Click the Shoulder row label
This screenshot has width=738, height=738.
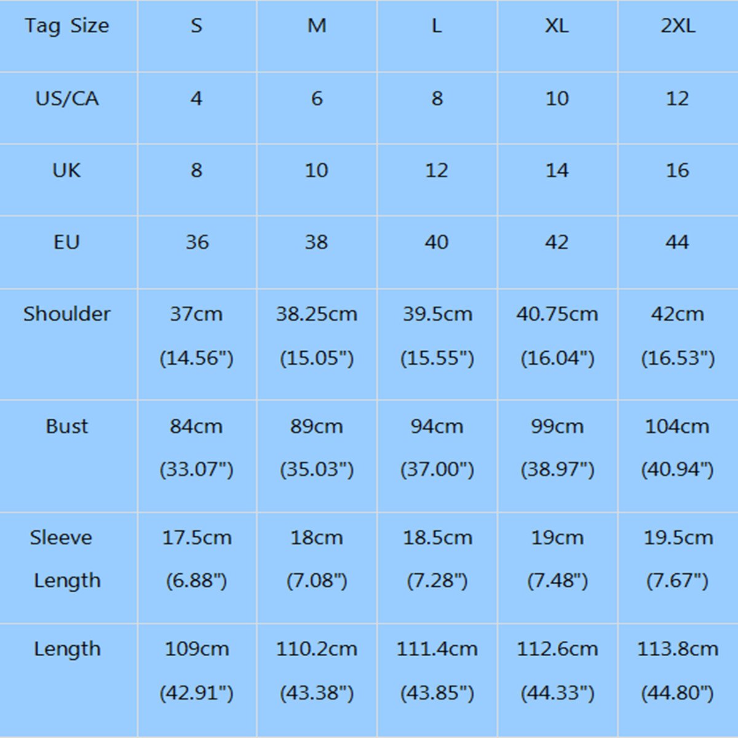[x=67, y=314]
